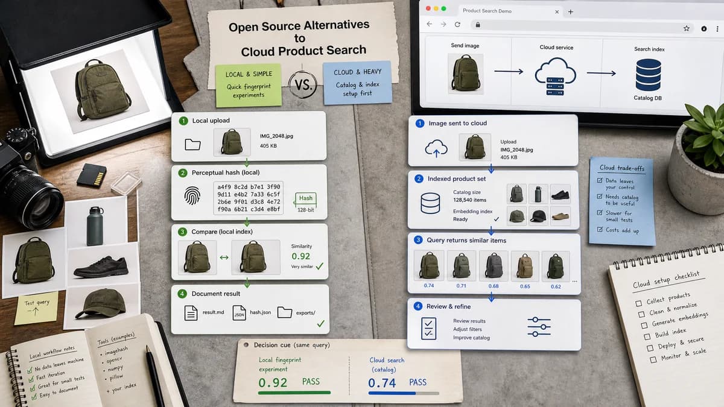
Task: Reload the Product Search Demo page
Action: [x=458, y=24]
